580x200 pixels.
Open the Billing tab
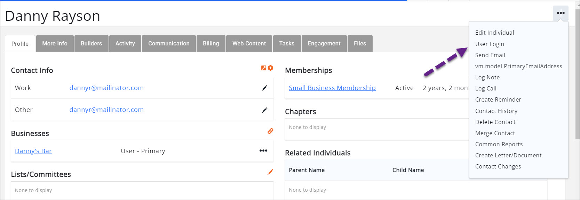coord(211,44)
